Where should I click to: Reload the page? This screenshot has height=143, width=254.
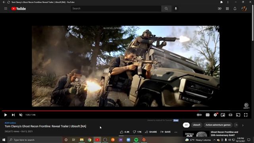click(x=9, y=2)
